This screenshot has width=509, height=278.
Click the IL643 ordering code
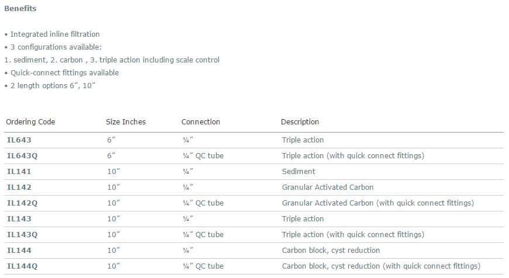(x=19, y=140)
